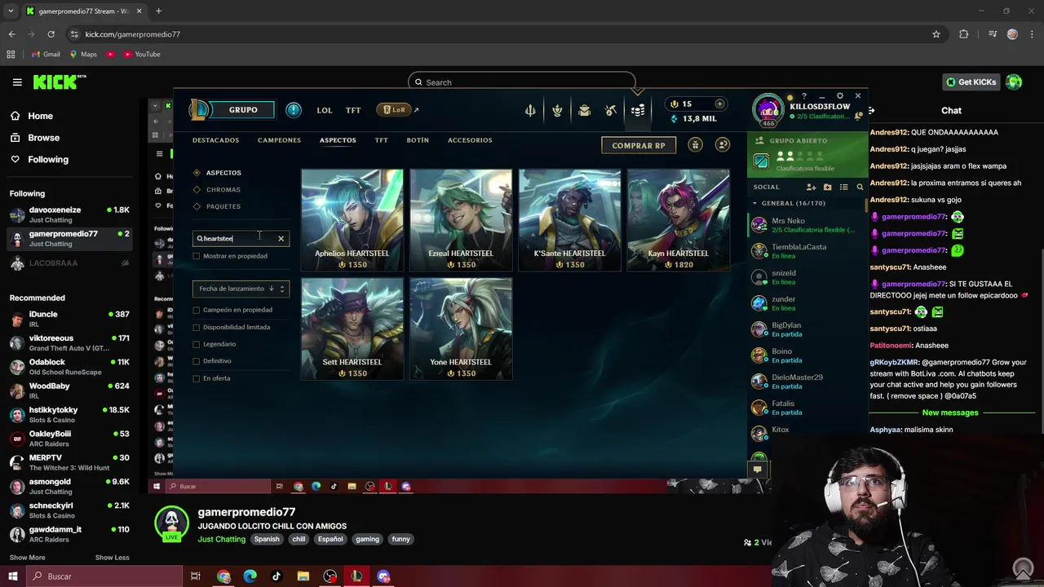Click the gifting icon next to Comprar RP
This screenshot has height=587, width=1044.
tap(695, 145)
